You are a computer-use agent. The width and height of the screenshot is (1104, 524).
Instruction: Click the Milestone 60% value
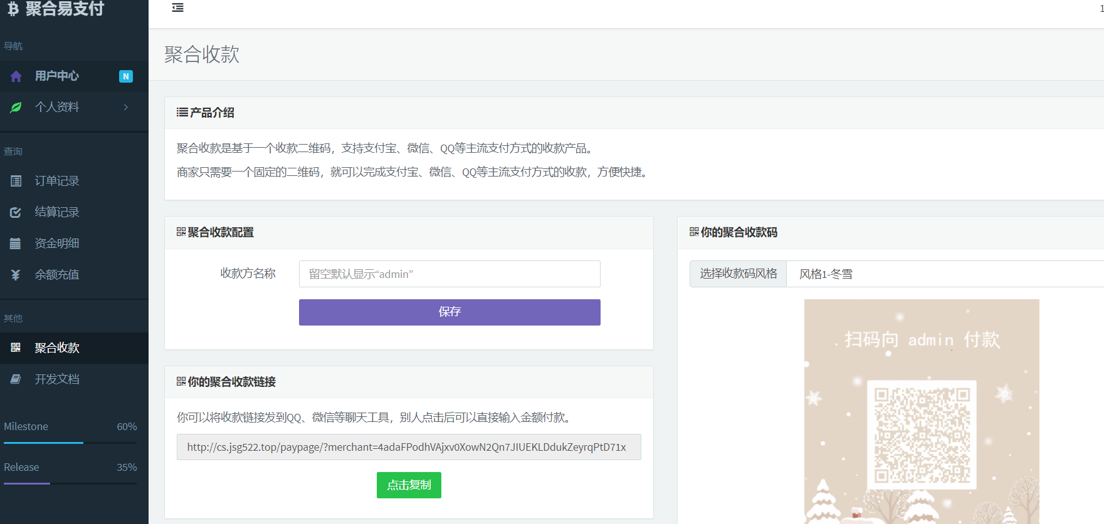tap(127, 426)
